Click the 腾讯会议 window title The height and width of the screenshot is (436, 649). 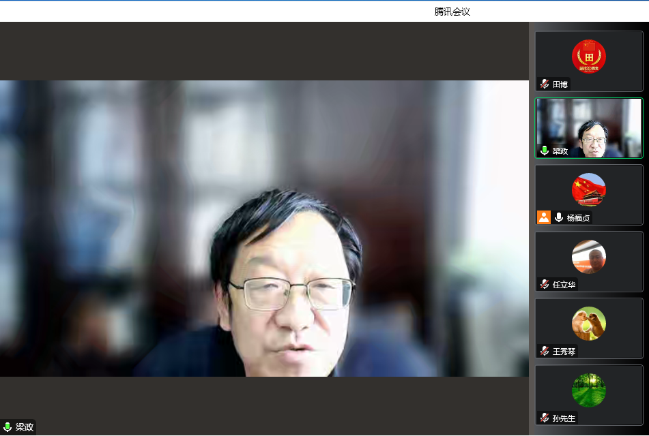pyautogui.click(x=452, y=12)
